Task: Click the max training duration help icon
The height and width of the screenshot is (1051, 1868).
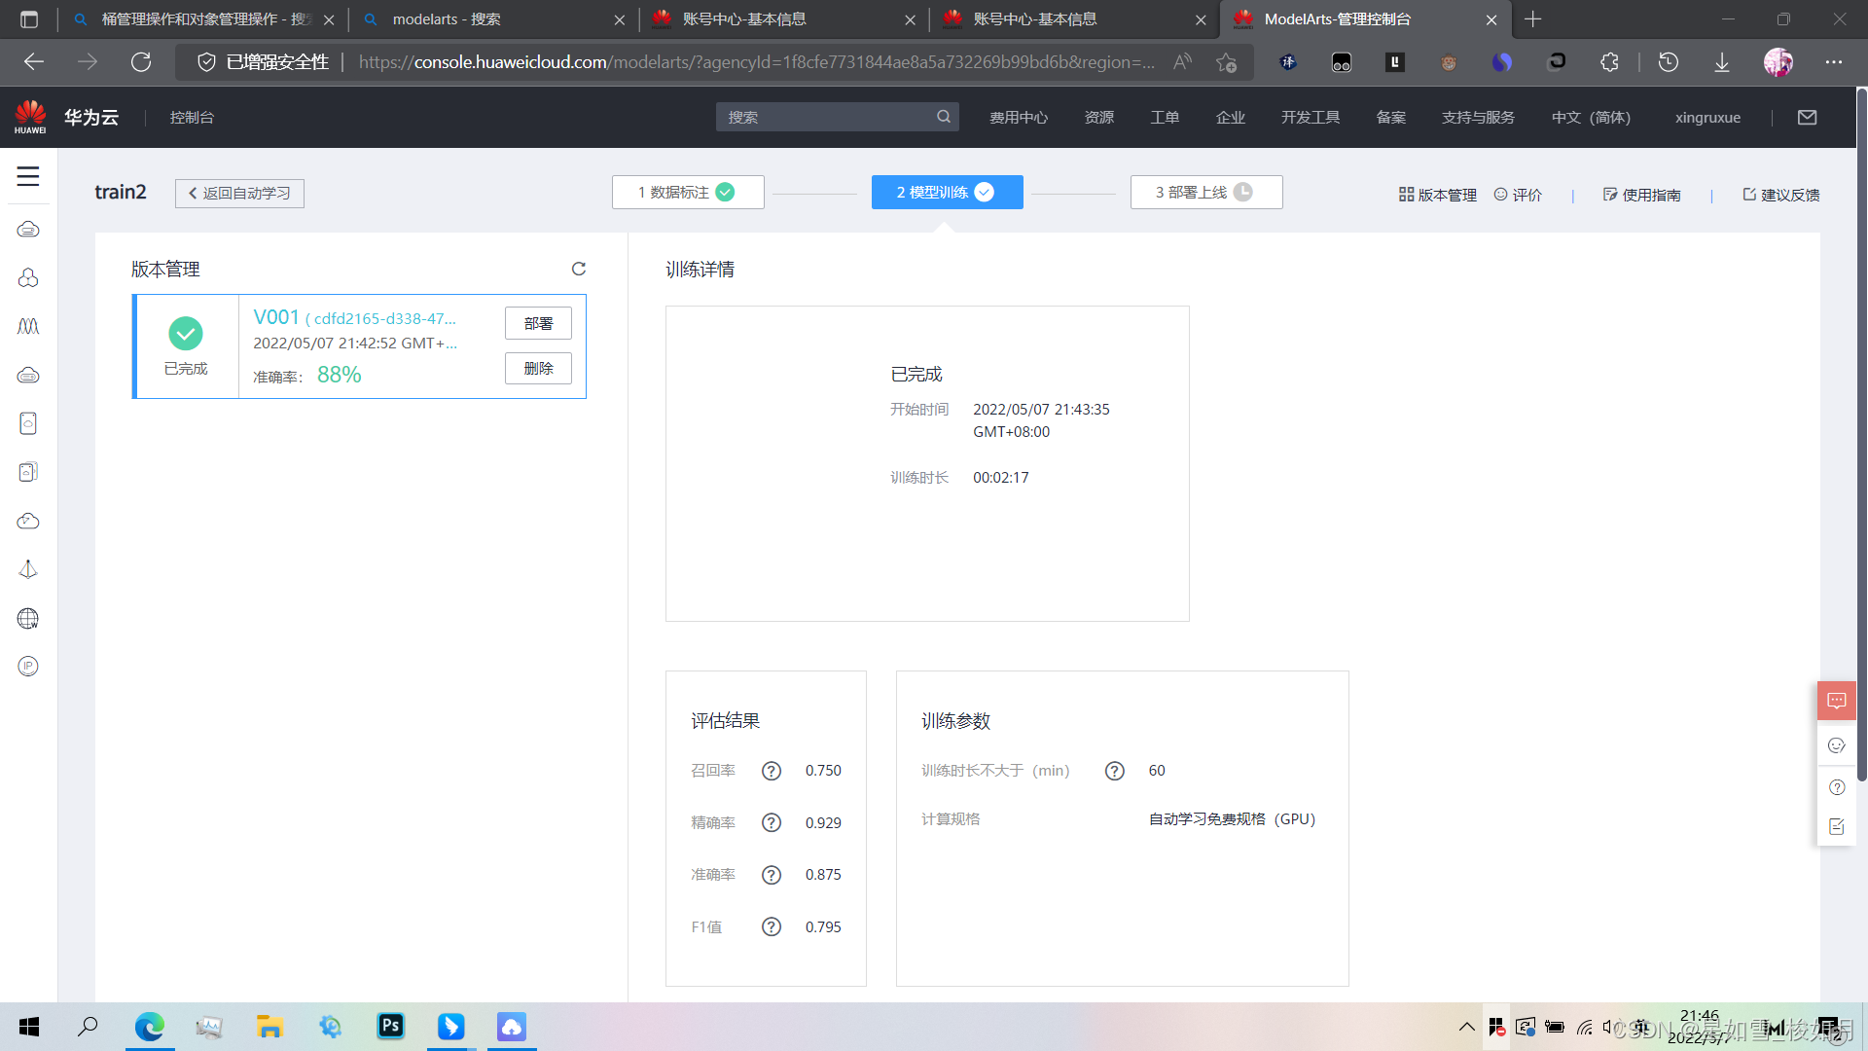Action: (1115, 771)
